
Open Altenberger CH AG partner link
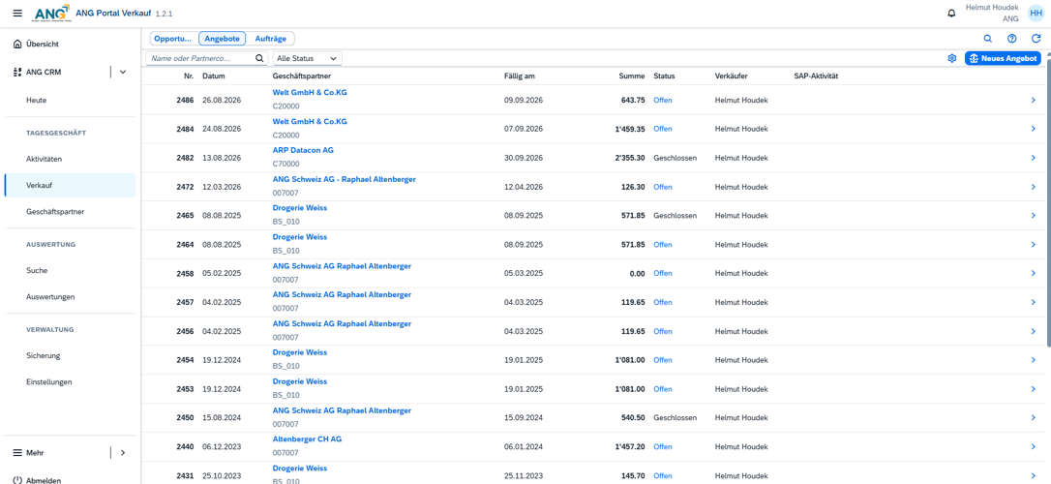(307, 439)
